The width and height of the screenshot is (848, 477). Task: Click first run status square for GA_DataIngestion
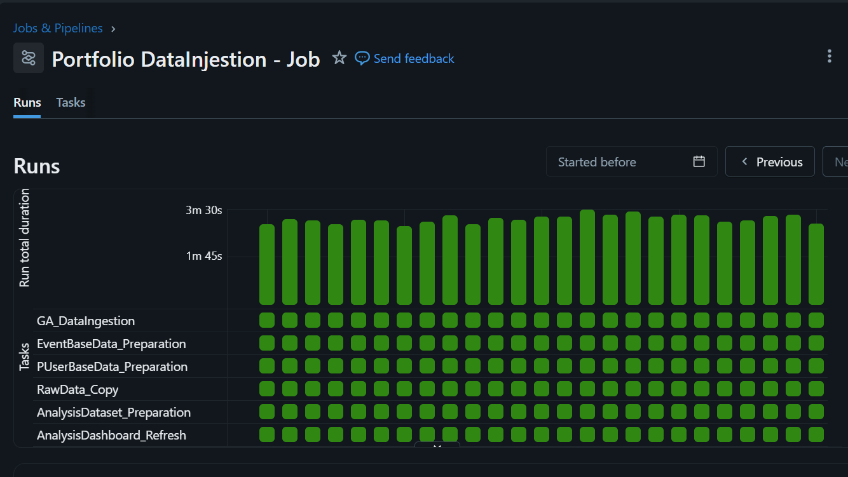[x=267, y=320]
